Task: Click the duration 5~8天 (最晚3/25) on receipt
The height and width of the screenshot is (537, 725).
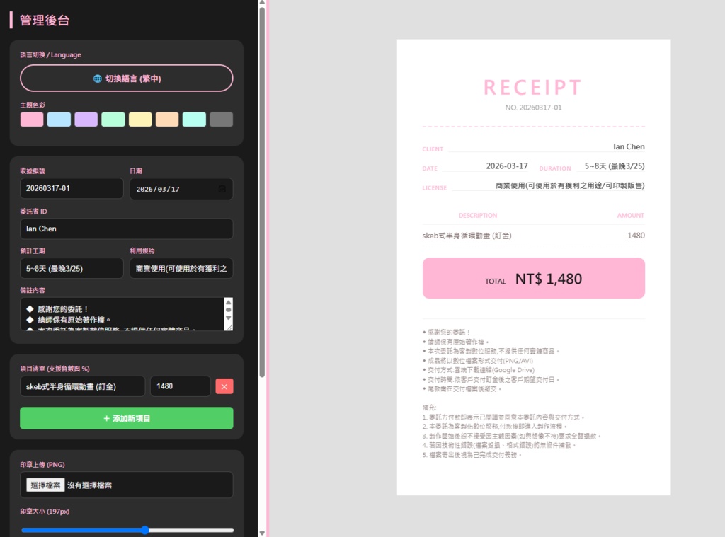Action: [x=615, y=166]
